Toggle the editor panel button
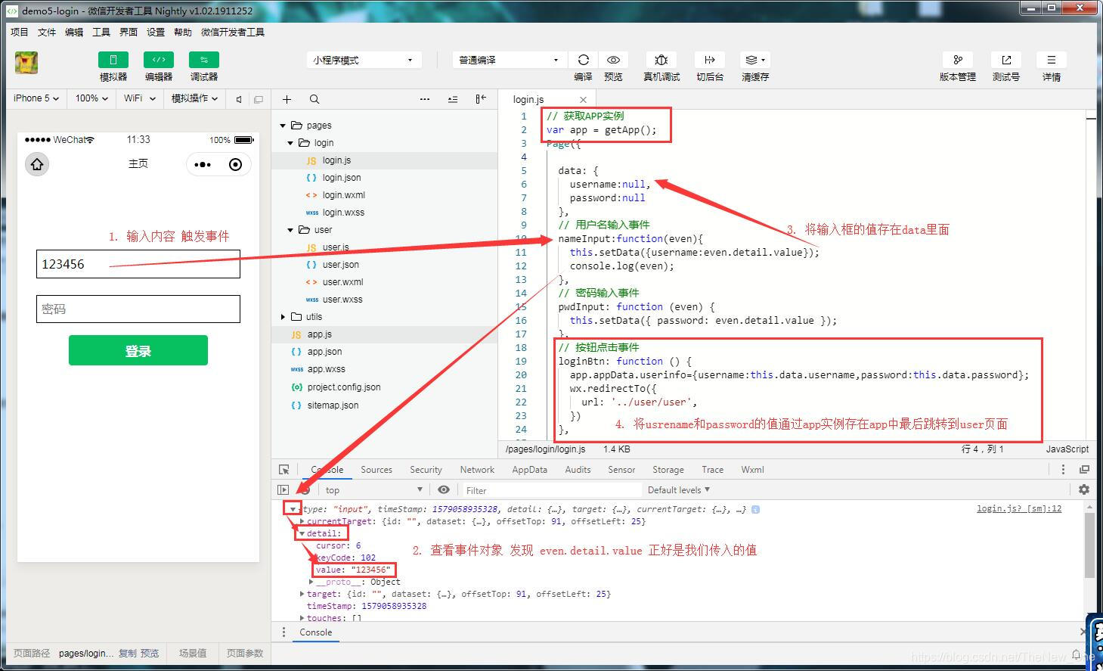Viewport: 1103px width, 671px height. point(159,60)
